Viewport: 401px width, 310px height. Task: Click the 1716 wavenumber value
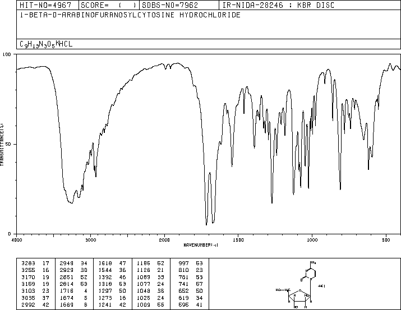click(67, 291)
